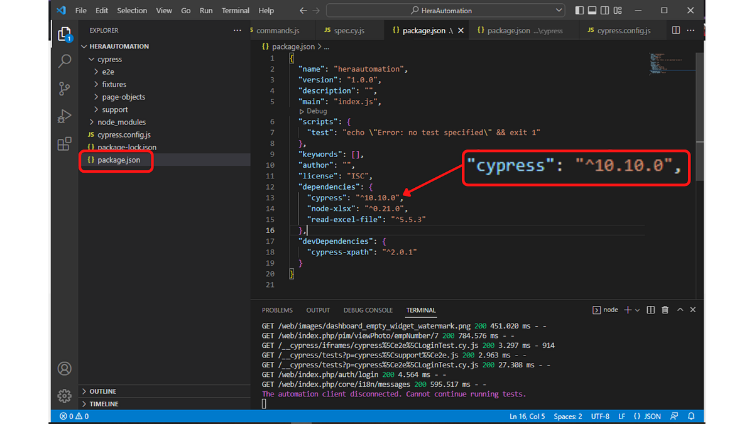Click the notifications bell in status bar

click(x=691, y=416)
